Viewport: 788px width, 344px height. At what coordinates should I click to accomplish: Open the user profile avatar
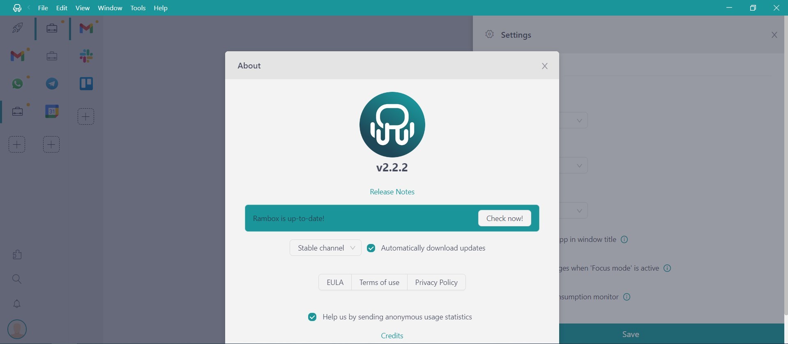point(17,329)
